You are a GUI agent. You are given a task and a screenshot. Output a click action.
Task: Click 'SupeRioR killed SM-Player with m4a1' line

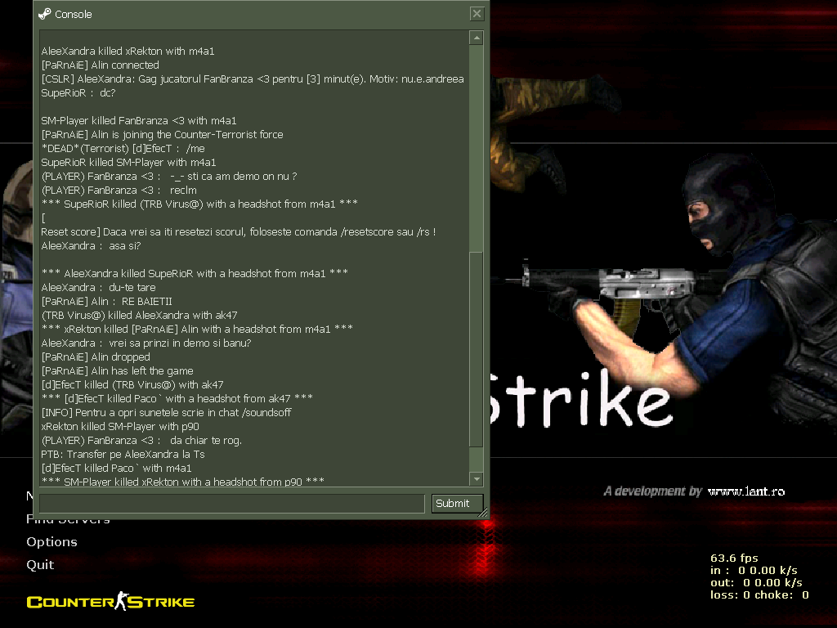pos(128,163)
